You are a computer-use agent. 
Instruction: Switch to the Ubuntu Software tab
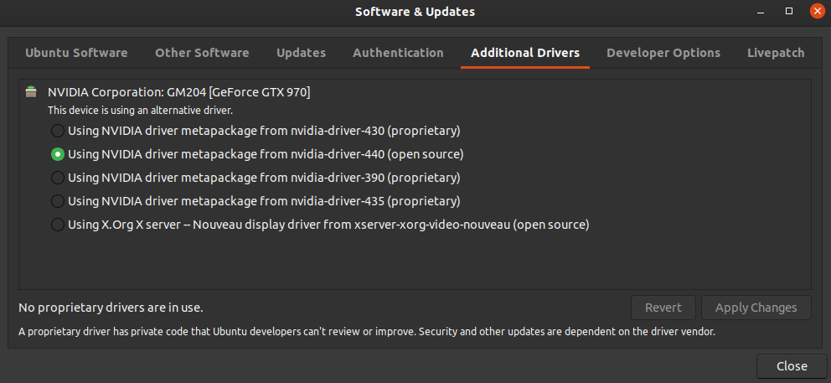(76, 53)
